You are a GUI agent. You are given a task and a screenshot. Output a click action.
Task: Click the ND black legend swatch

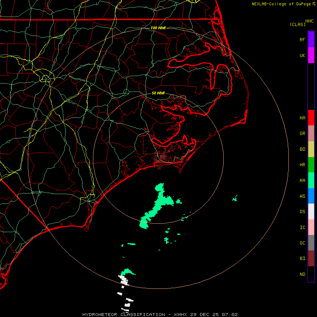(x=311, y=274)
